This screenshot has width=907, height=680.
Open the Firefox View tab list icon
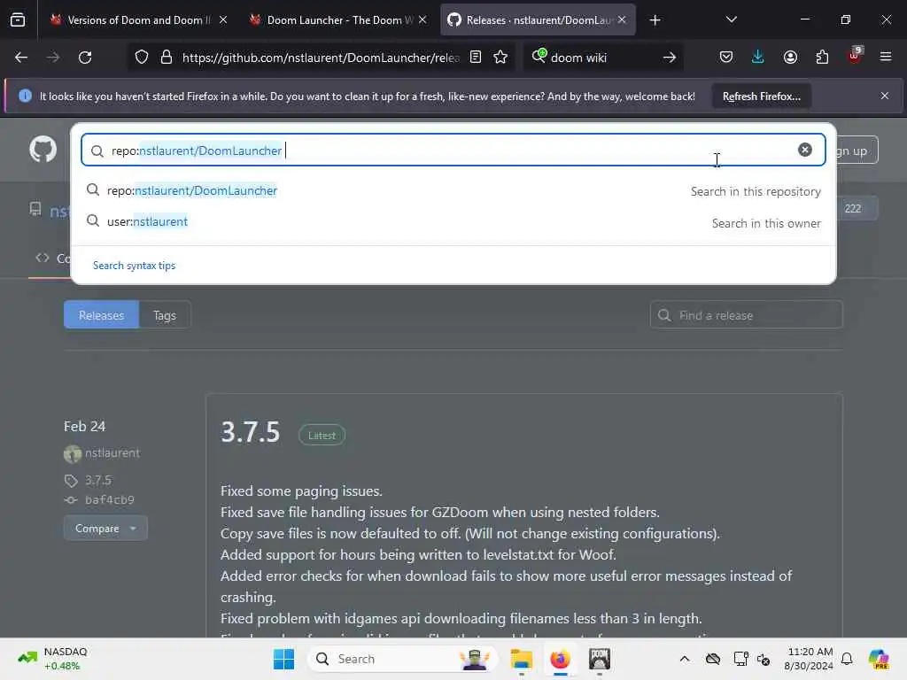[x=18, y=20]
